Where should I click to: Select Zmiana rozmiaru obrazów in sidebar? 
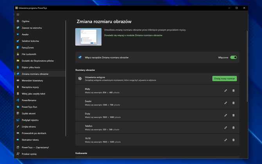[40, 74]
